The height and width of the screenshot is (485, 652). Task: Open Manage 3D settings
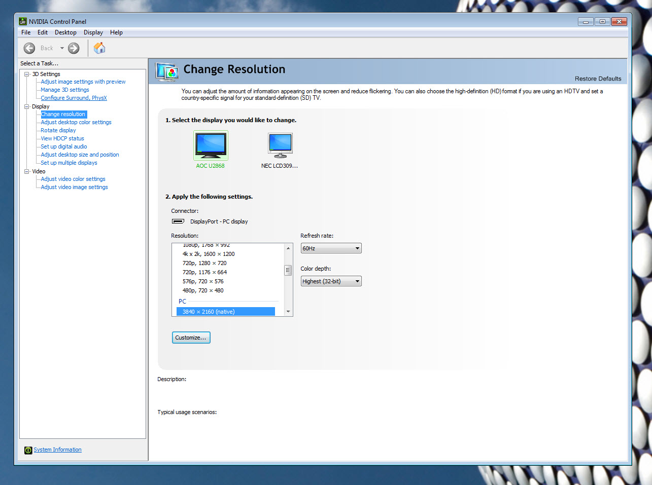click(65, 90)
